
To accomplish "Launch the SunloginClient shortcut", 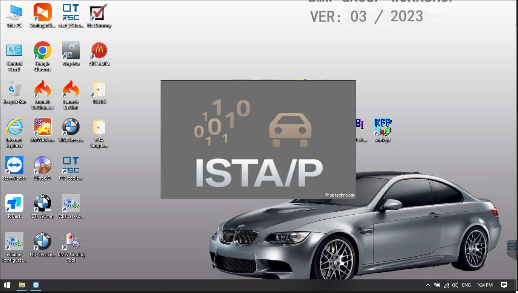I will pos(43,16).
